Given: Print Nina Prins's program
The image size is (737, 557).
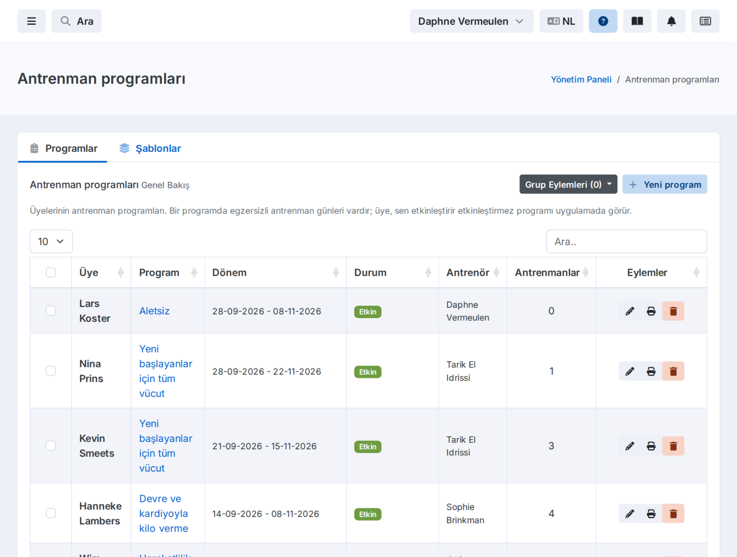Looking at the screenshot, I should [651, 371].
